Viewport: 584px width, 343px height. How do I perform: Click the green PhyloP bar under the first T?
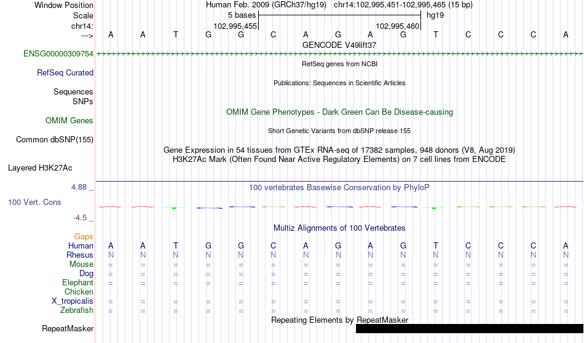pyautogui.click(x=174, y=208)
